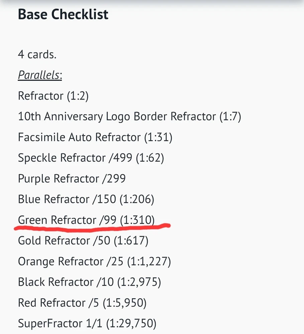This screenshot has width=304, height=334.
Task: Click the SuperFractor 1/1 name
Action: pos(50,324)
